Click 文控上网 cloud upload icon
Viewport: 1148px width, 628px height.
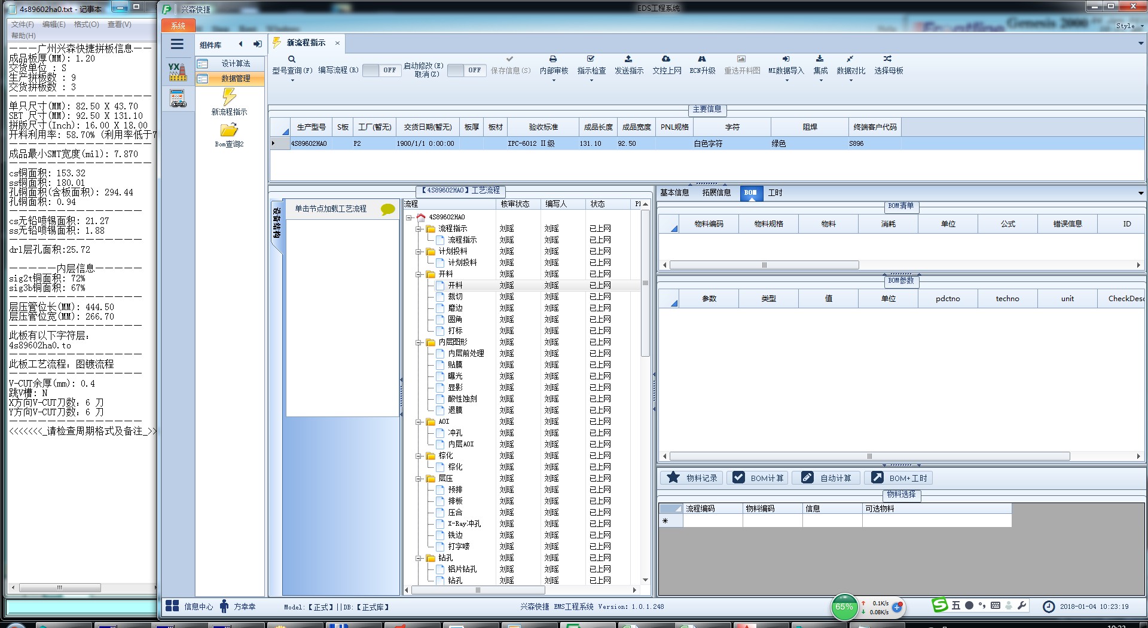pyautogui.click(x=666, y=59)
